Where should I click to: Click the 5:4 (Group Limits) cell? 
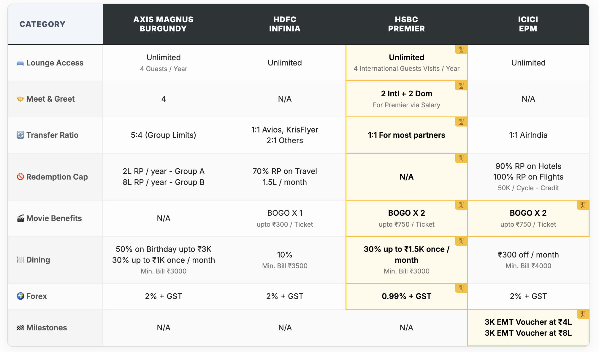click(x=163, y=135)
